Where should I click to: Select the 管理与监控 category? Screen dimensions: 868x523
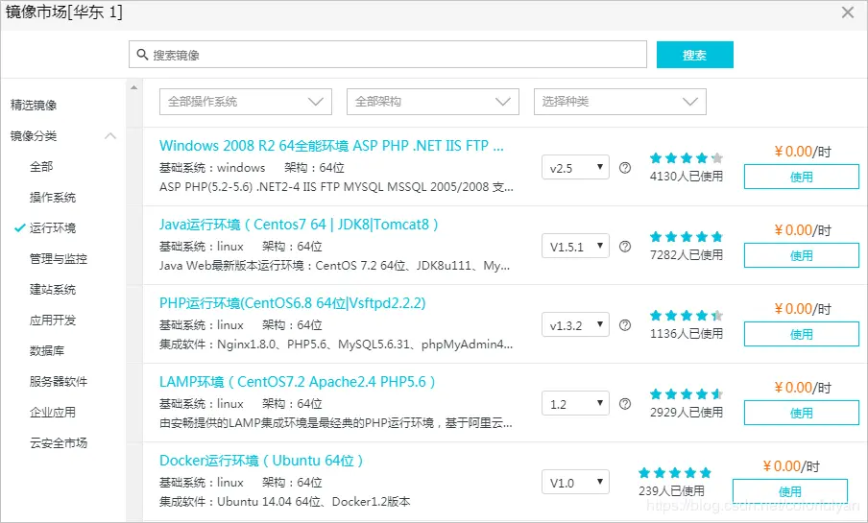coord(59,259)
